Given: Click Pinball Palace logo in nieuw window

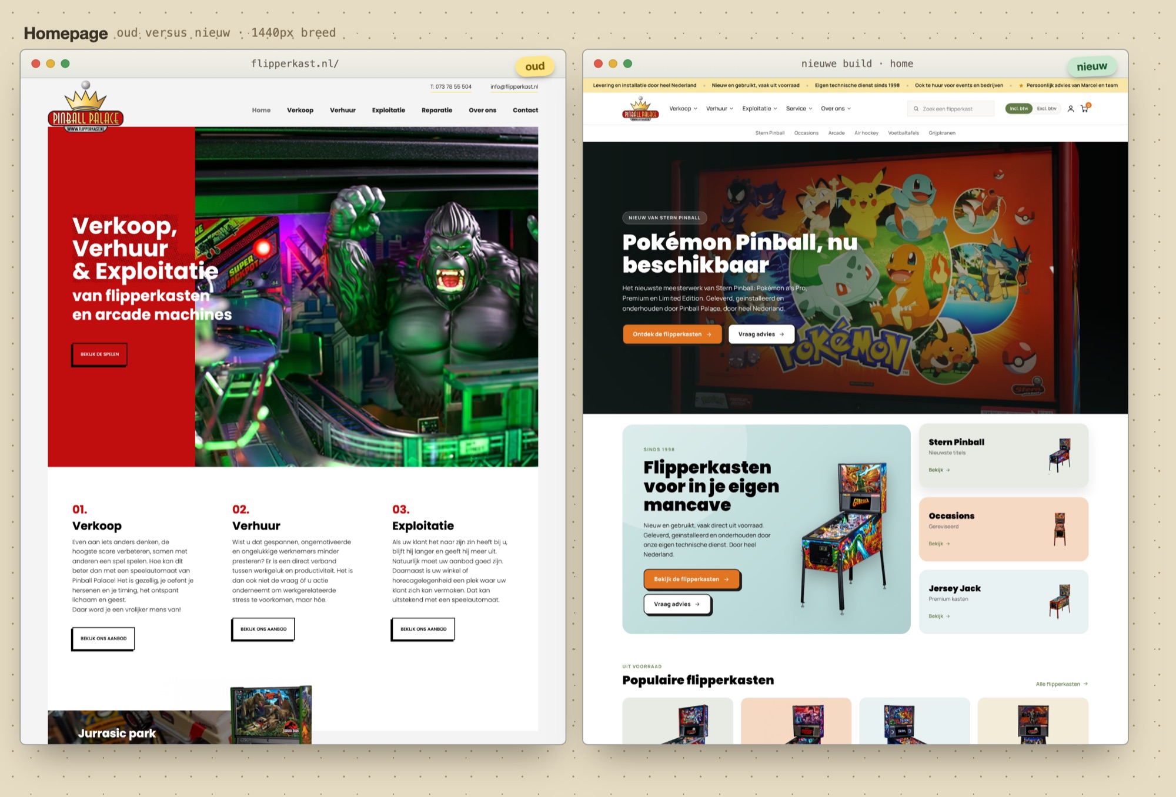Looking at the screenshot, I should point(640,109).
